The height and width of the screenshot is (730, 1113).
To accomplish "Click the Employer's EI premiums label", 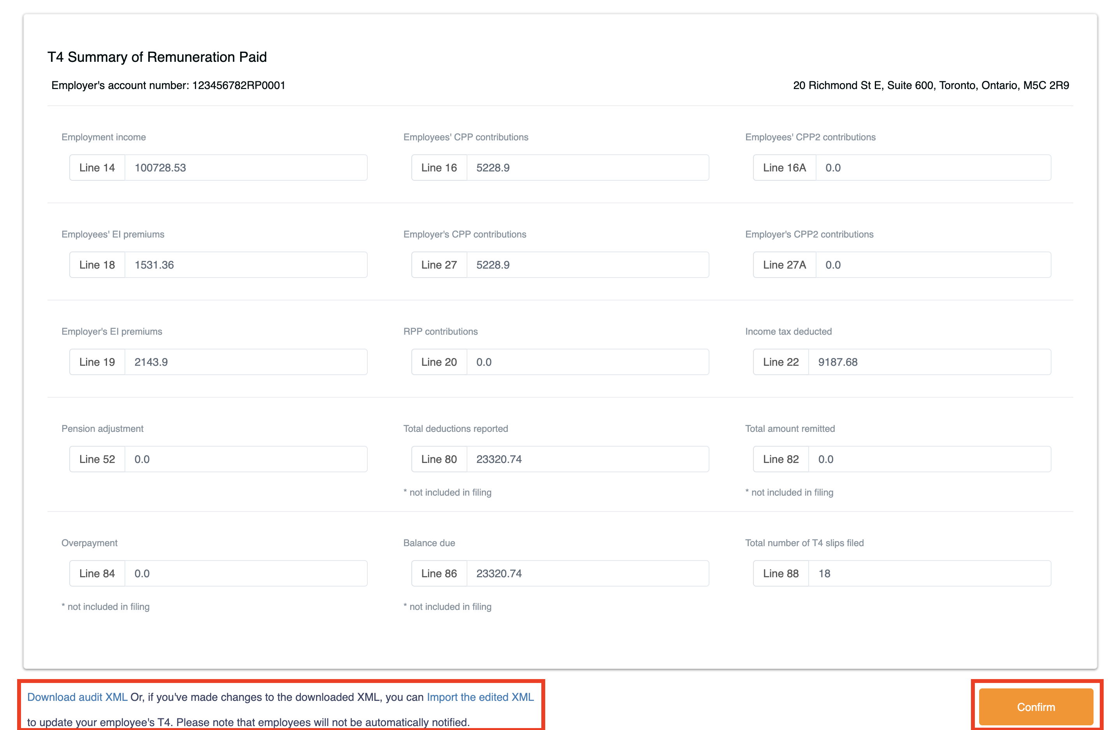I will (112, 332).
